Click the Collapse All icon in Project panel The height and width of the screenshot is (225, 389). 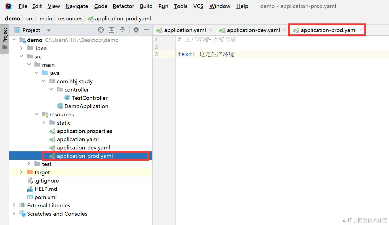[x=122, y=30]
